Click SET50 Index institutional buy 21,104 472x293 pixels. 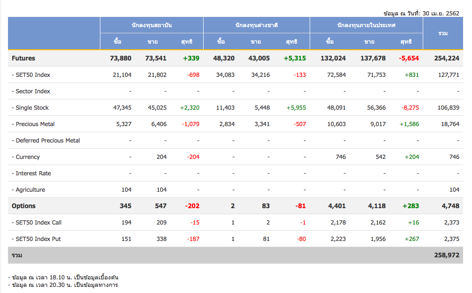click(122, 75)
